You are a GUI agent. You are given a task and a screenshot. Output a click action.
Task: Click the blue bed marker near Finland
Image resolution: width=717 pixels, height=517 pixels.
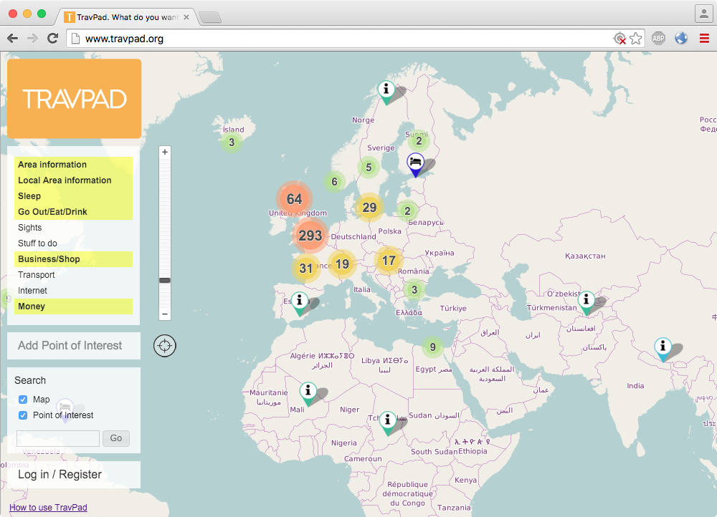[415, 163]
